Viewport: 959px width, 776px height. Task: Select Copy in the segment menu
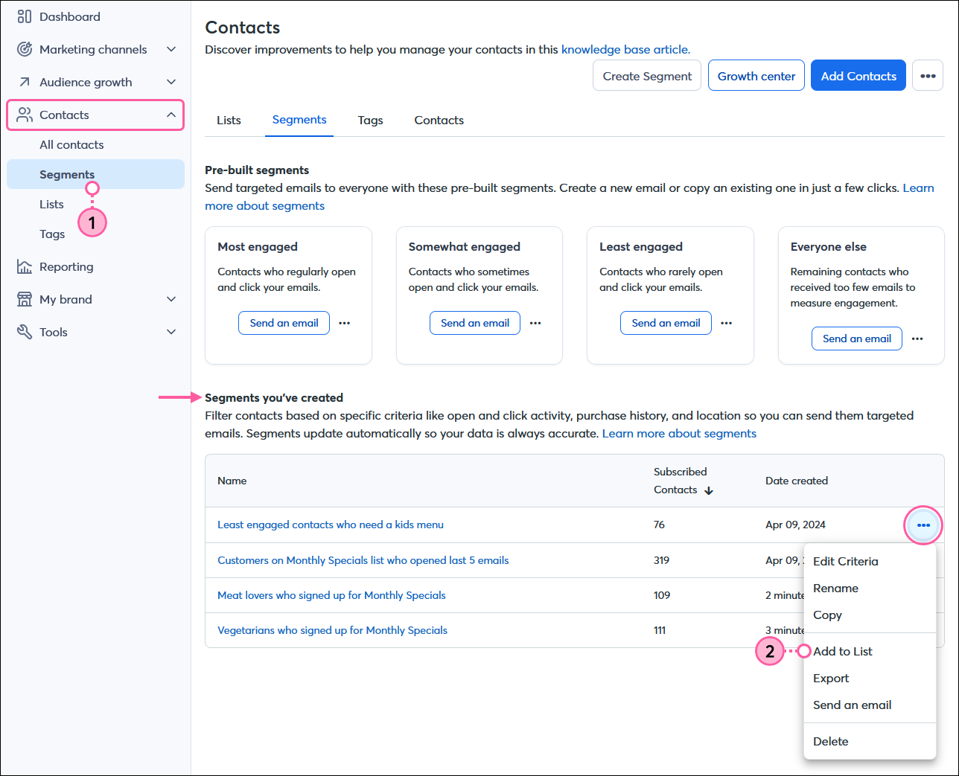(870, 615)
